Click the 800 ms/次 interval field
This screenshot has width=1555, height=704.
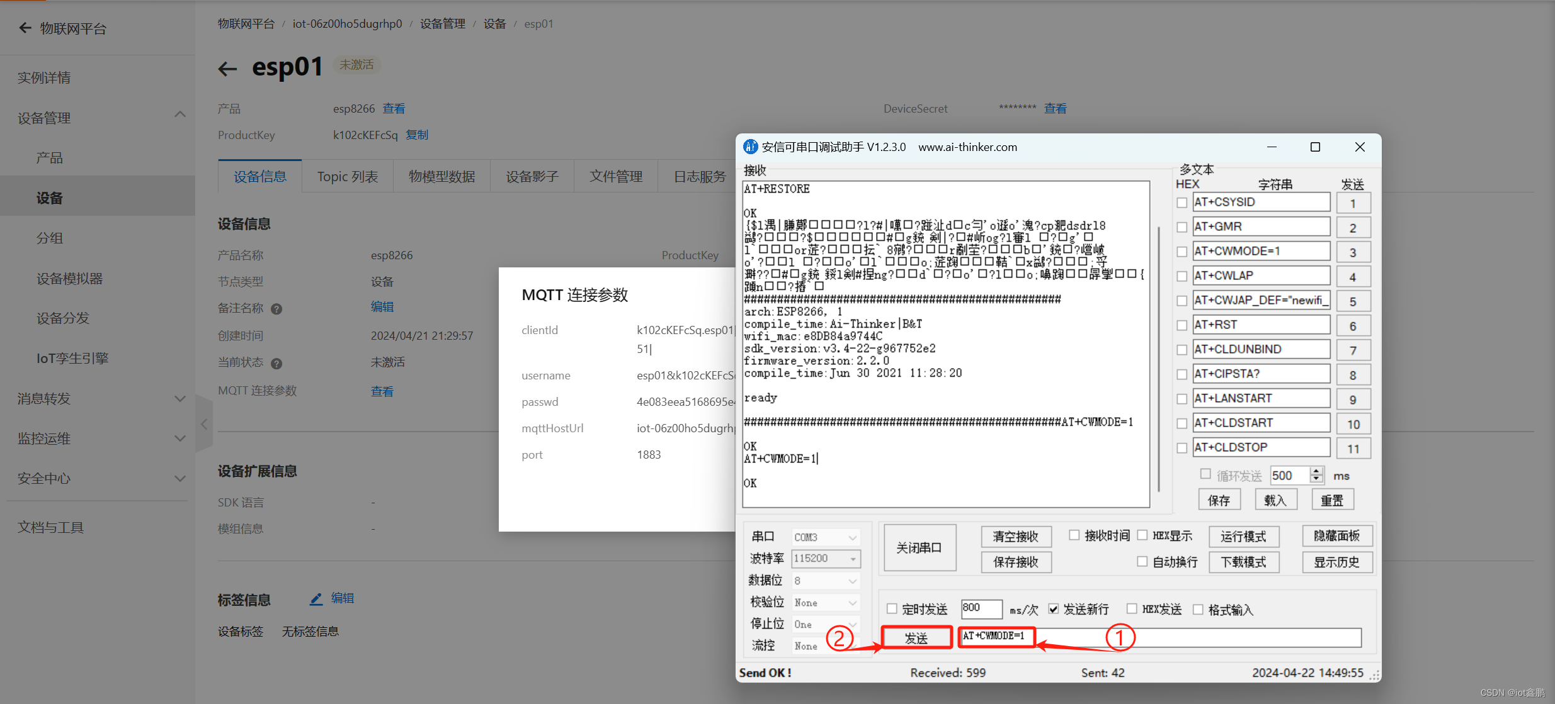pyautogui.click(x=981, y=608)
